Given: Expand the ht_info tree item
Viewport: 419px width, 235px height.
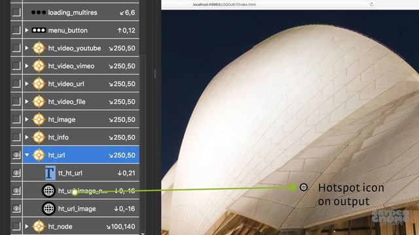Looking at the screenshot, I should tap(27, 137).
